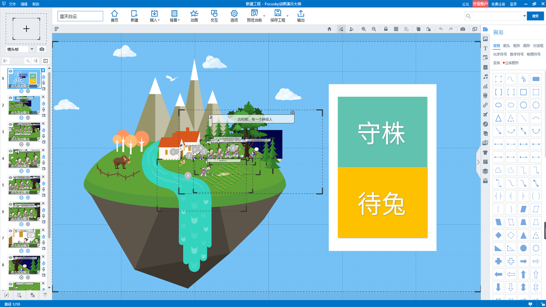This screenshot has height=307, width=546.
Task: Click the Forum (论坛) link
Action: (466, 4)
